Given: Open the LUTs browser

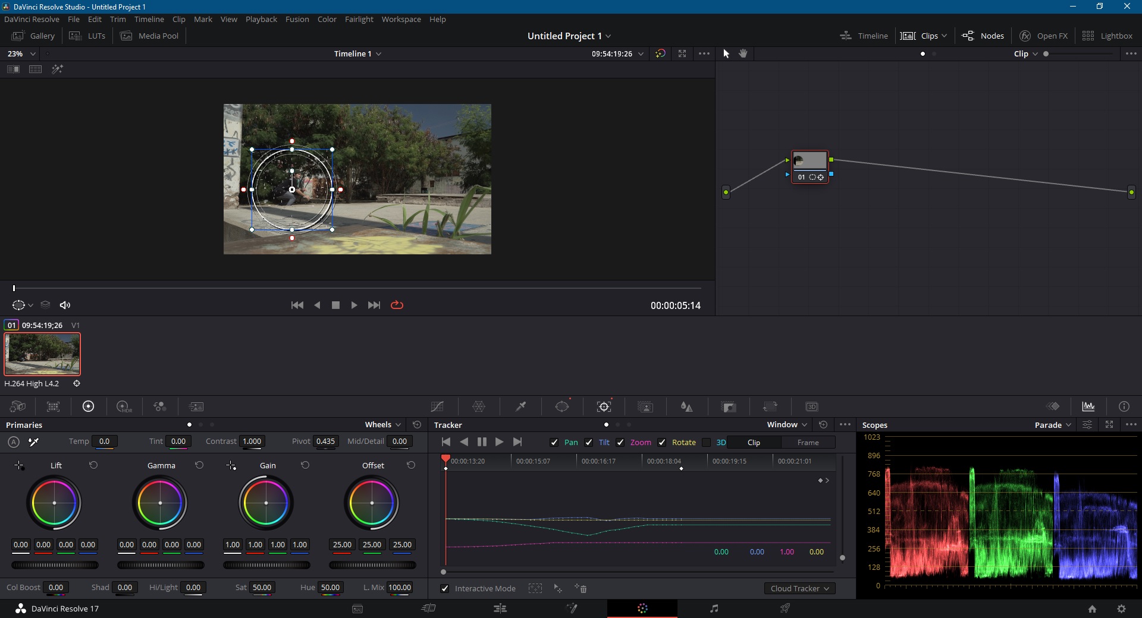Looking at the screenshot, I should click(87, 36).
